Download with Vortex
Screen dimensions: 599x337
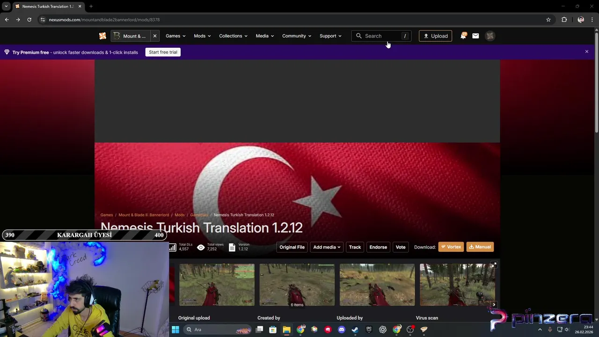coord(451,247)
